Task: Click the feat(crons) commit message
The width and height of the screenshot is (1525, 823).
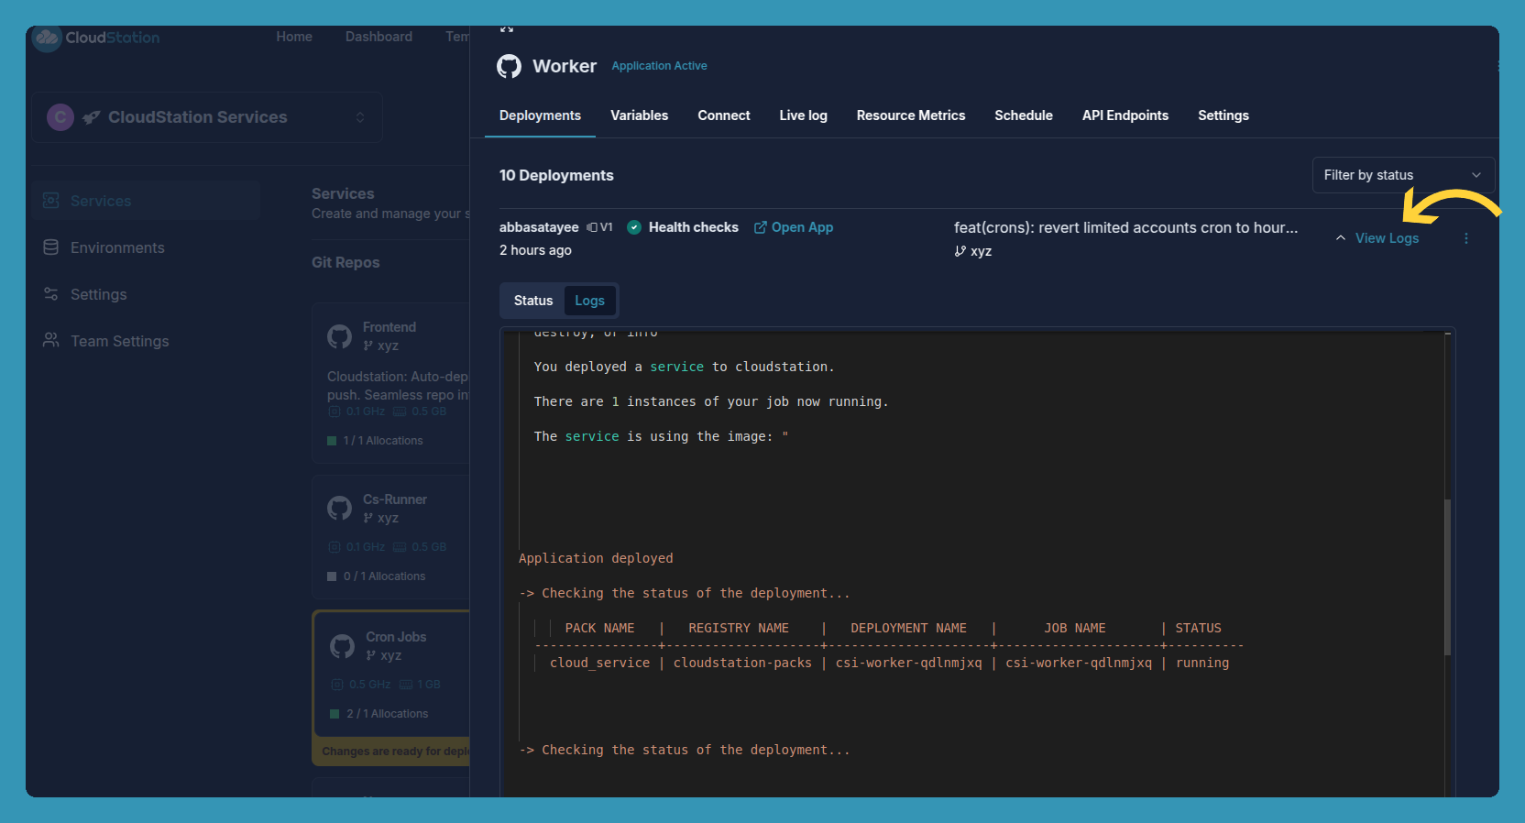Action: (x=1125, y=227)
